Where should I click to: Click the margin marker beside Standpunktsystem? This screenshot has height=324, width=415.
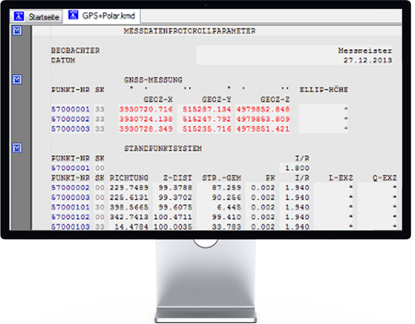[17, 147]
